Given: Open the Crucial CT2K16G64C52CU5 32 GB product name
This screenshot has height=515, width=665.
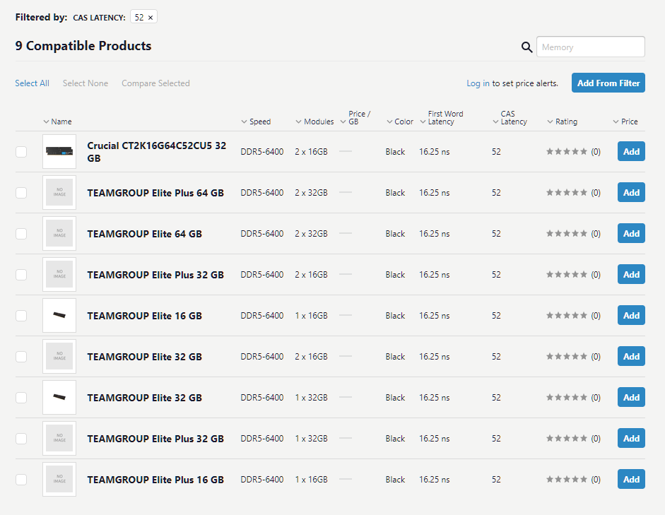Looking at the screenshot, I should [156, 152].
